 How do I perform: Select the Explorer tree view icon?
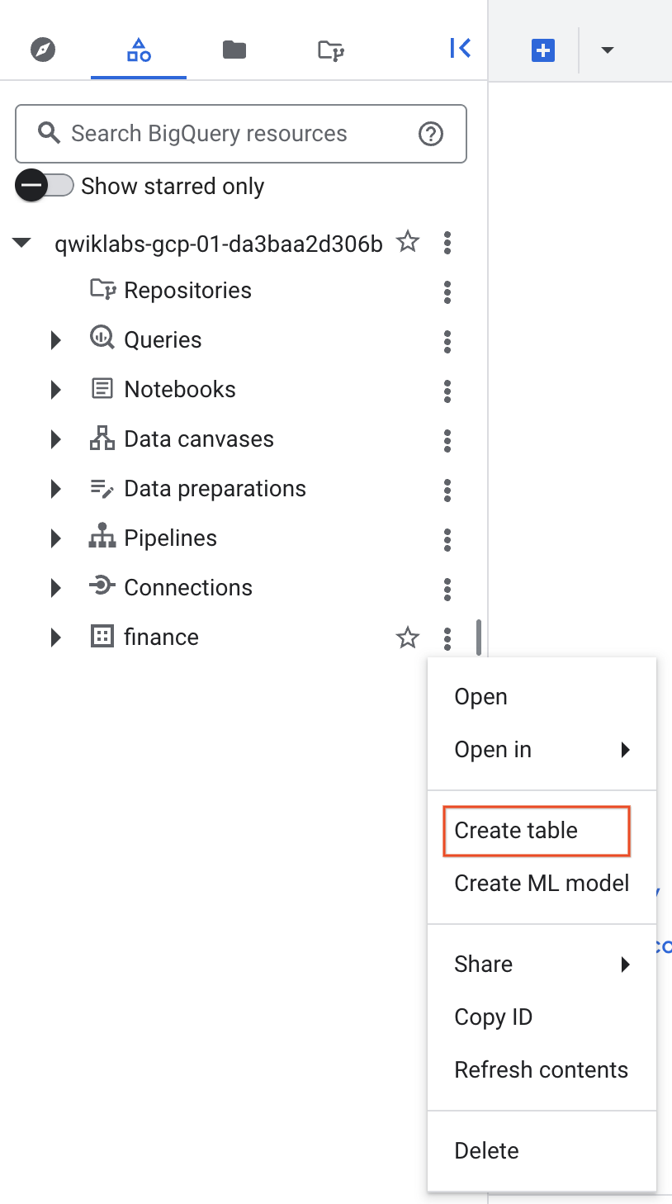tap(138, 50)
